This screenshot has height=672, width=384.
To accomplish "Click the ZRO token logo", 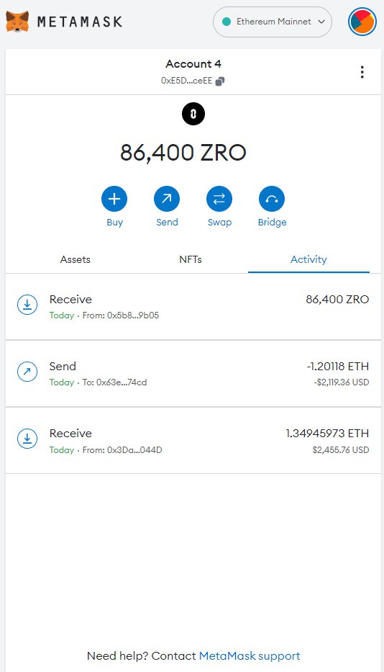I will click(193, 114).
